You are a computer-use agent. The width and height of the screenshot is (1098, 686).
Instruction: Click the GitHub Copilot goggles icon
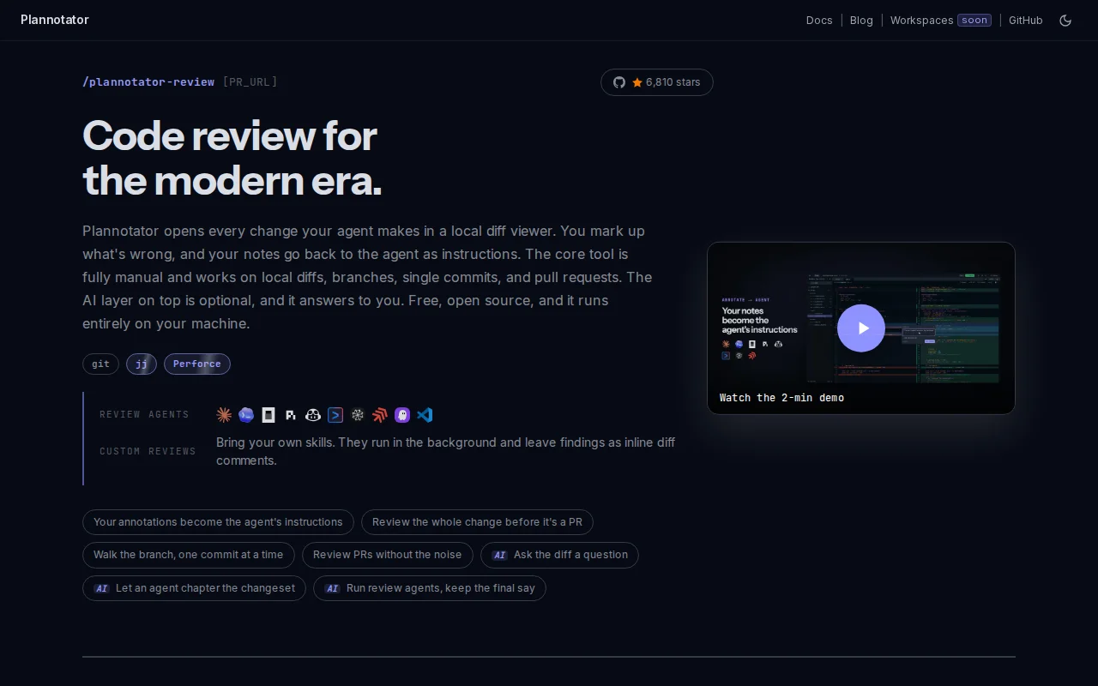[313, 415]
